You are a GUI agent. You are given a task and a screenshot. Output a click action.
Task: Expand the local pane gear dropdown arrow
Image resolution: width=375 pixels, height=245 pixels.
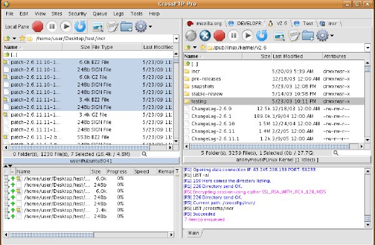pos(150,26)
